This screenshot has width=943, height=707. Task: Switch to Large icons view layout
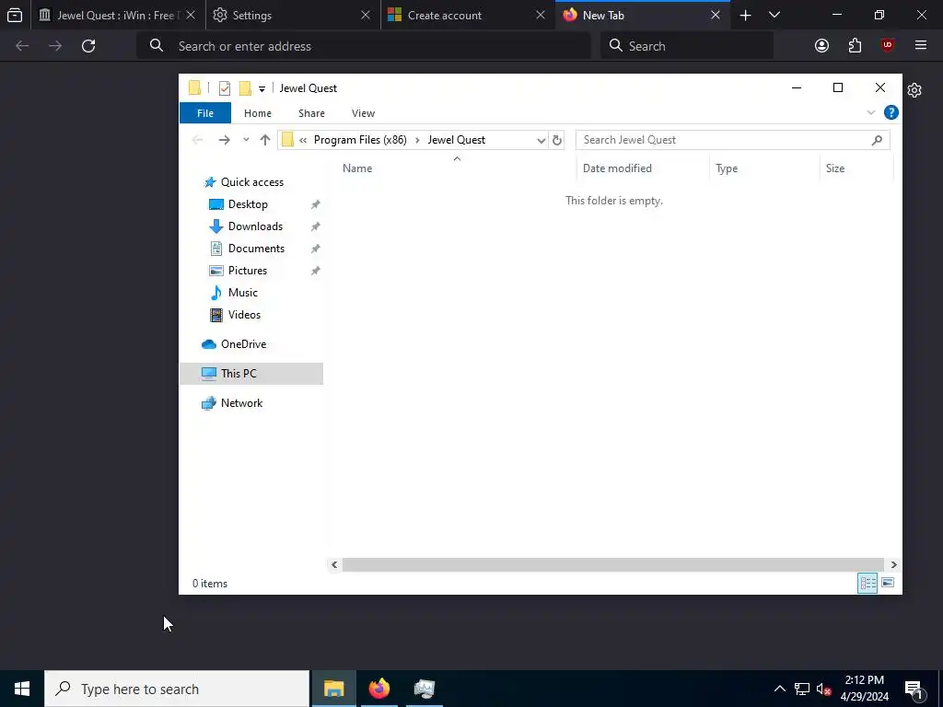[x=888, y=583]
